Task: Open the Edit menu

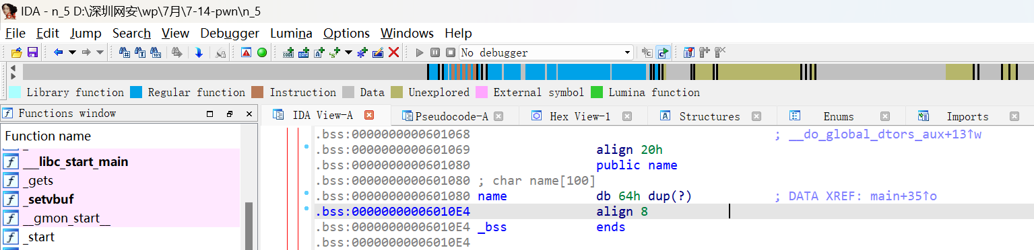Action: pyautogui.click(x=48, y=33)
